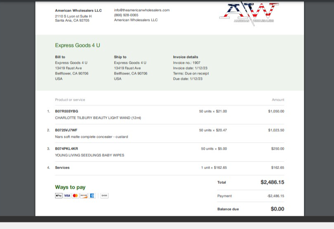This screenshot has width=334, height=229.
Task: Click the Bill to street 13419 Faust Ave
Action: pyautogui.click(x=68, y=68)
